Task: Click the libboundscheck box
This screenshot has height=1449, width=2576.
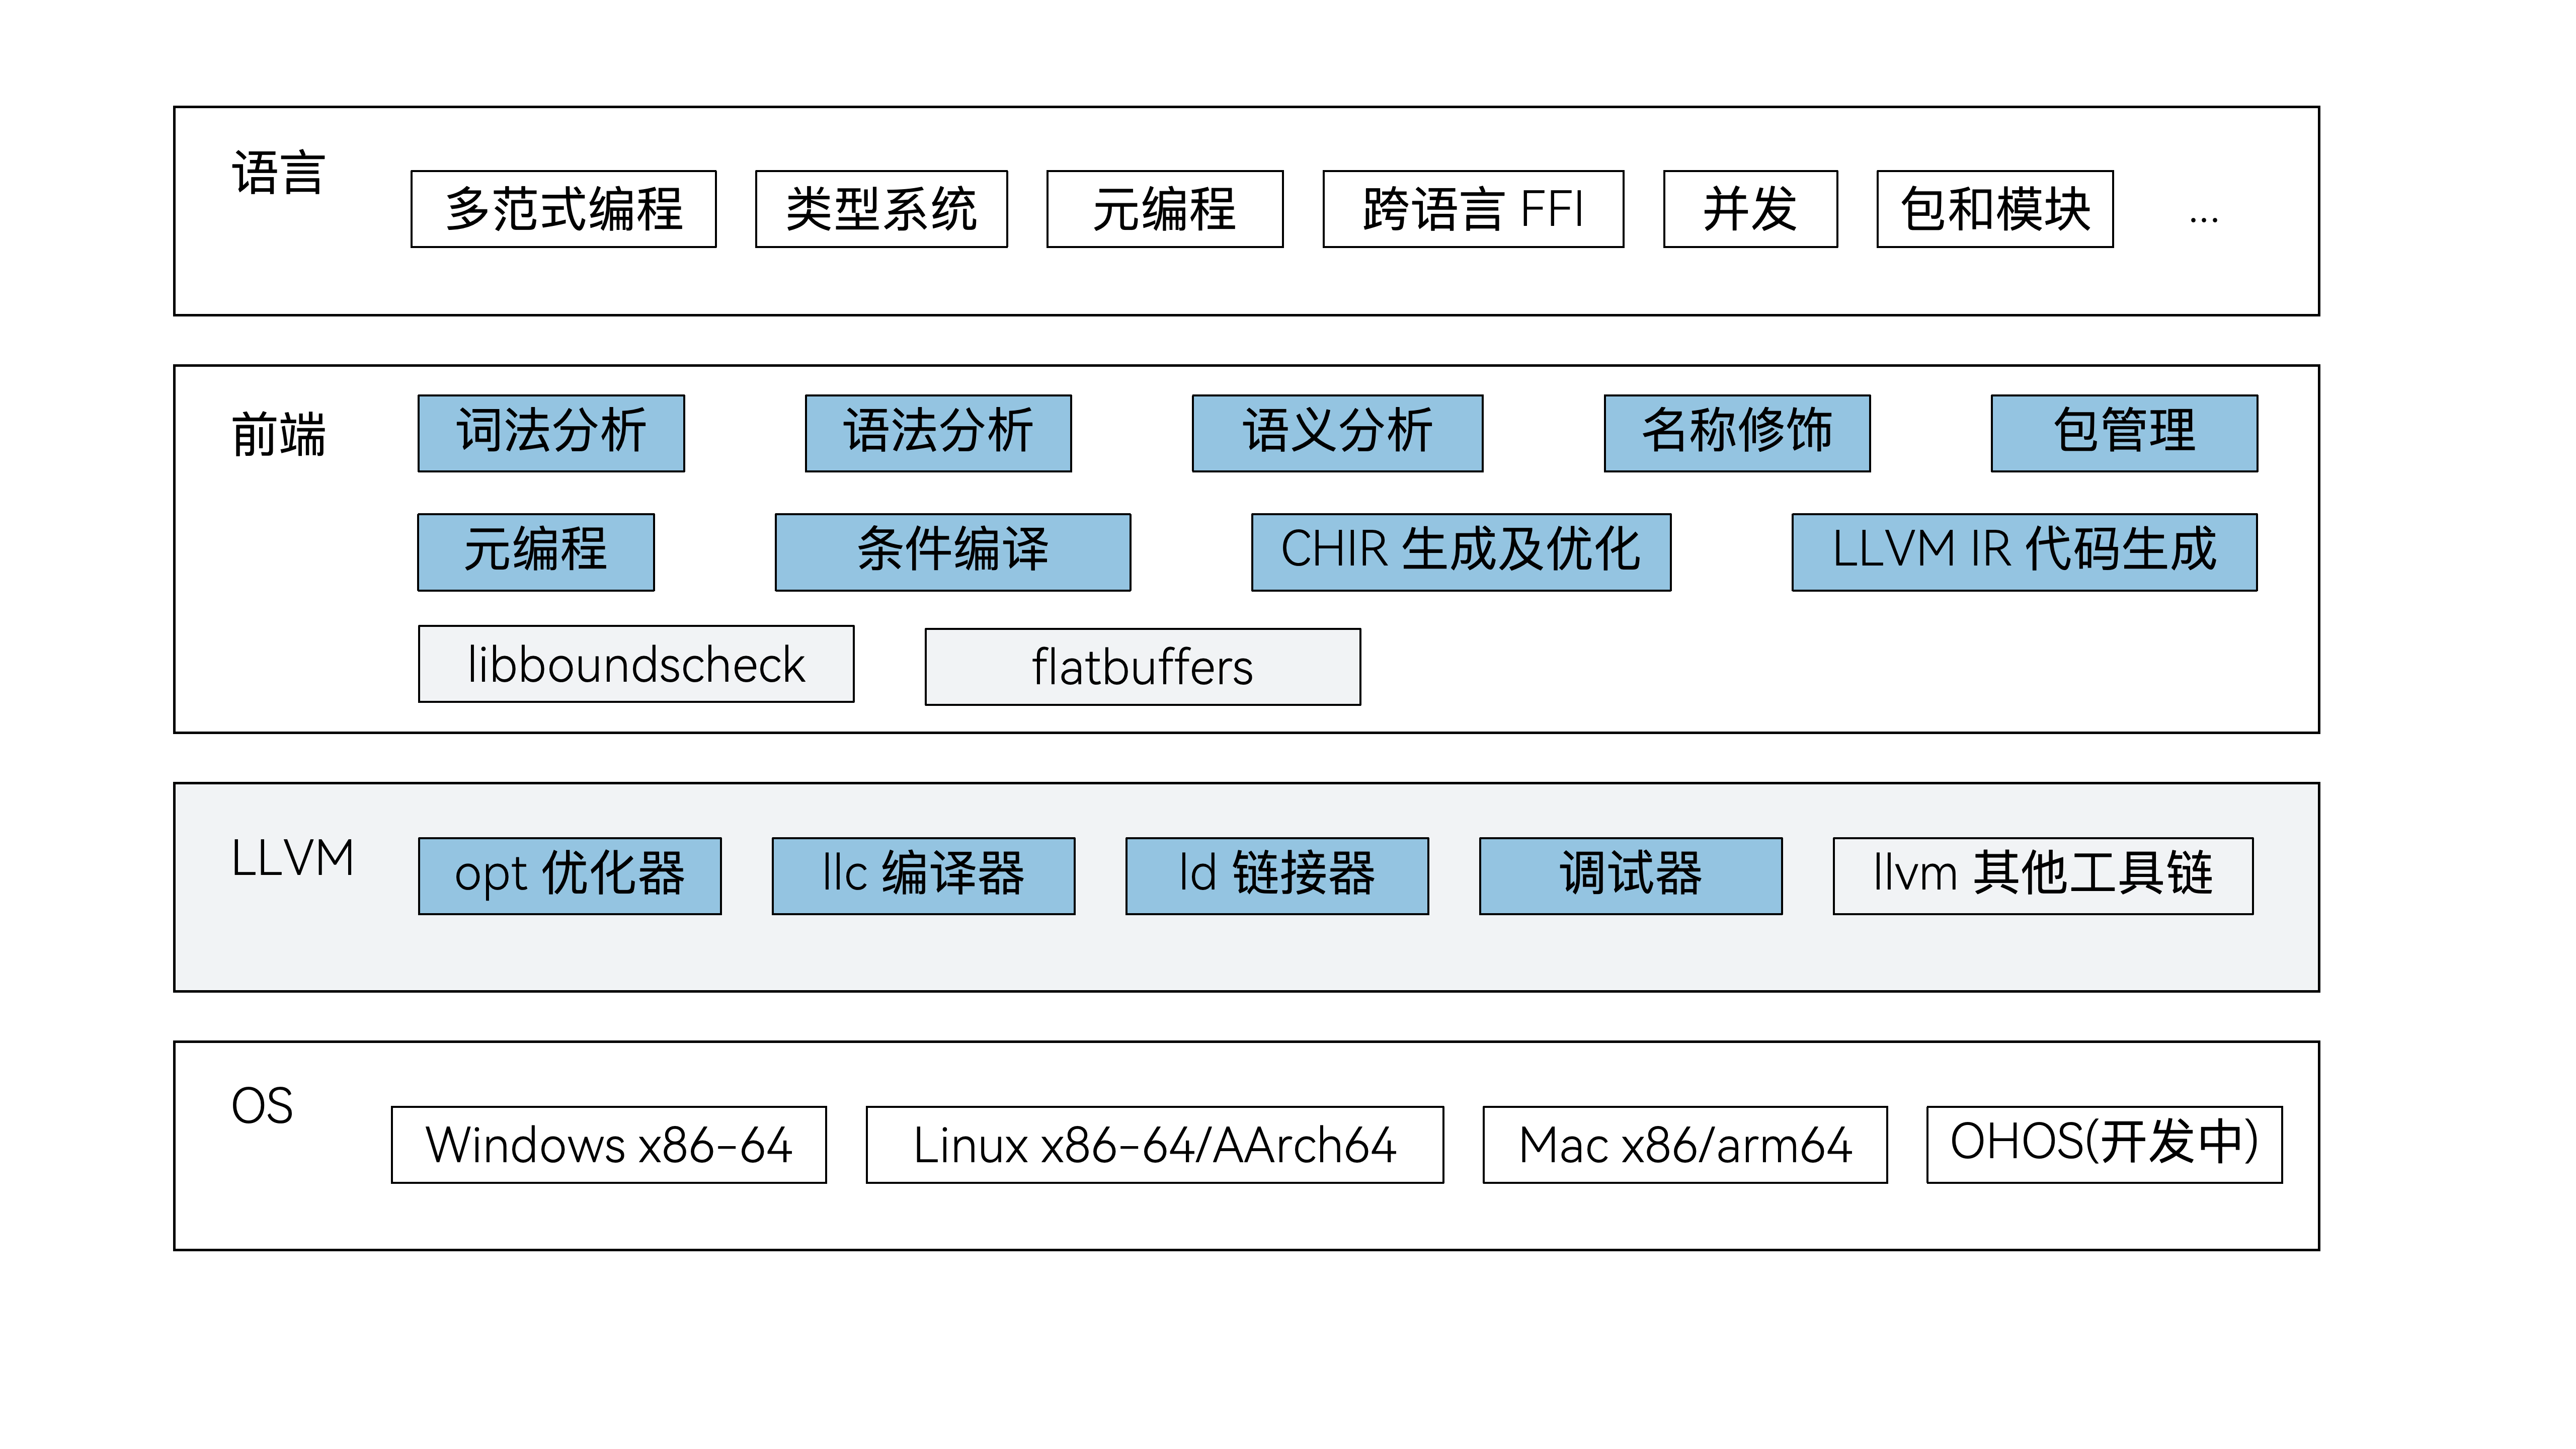Action: click(636, 664)
